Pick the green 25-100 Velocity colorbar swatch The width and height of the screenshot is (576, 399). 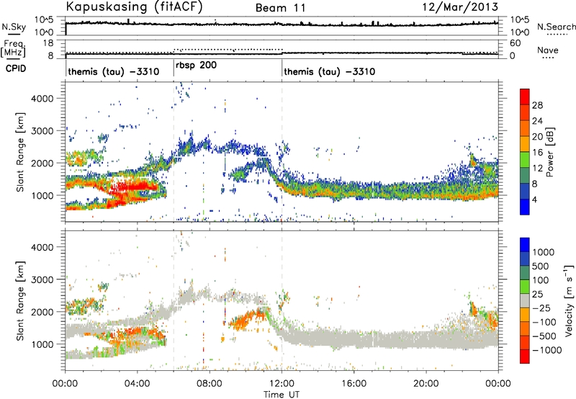pyautogui.click(x=525, y=287)
